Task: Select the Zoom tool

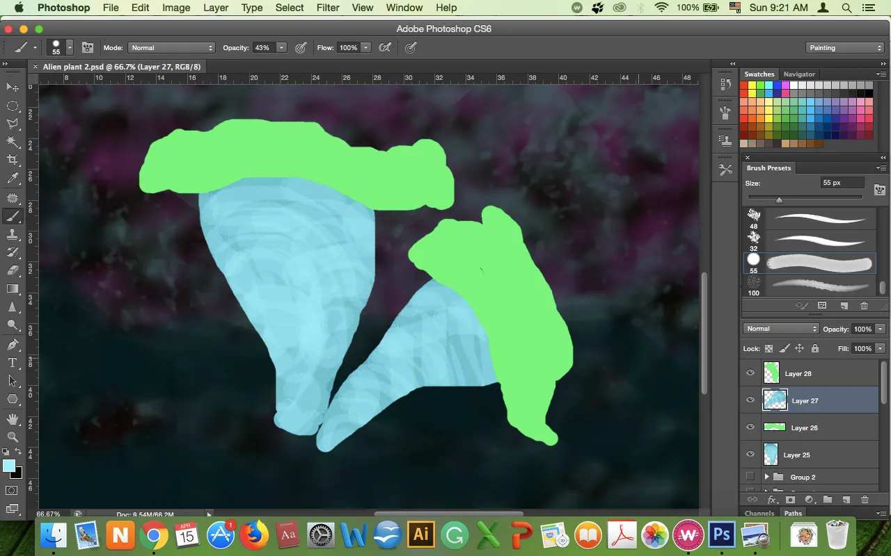Action: click(13, 437)
